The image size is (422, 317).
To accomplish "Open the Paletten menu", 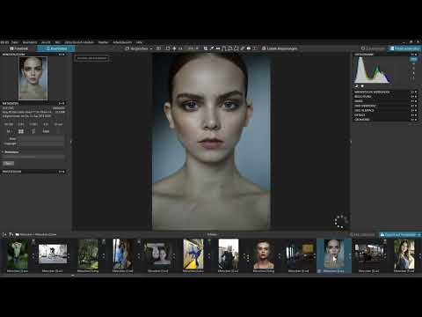I will click(x=103, y=42).
